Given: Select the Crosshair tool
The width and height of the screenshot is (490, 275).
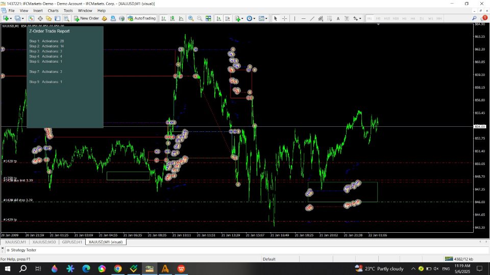Looking at the screenshot, I should [x=284, y=18].
